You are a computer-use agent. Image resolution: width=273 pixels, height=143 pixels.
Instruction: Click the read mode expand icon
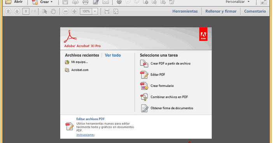point(264,2)
